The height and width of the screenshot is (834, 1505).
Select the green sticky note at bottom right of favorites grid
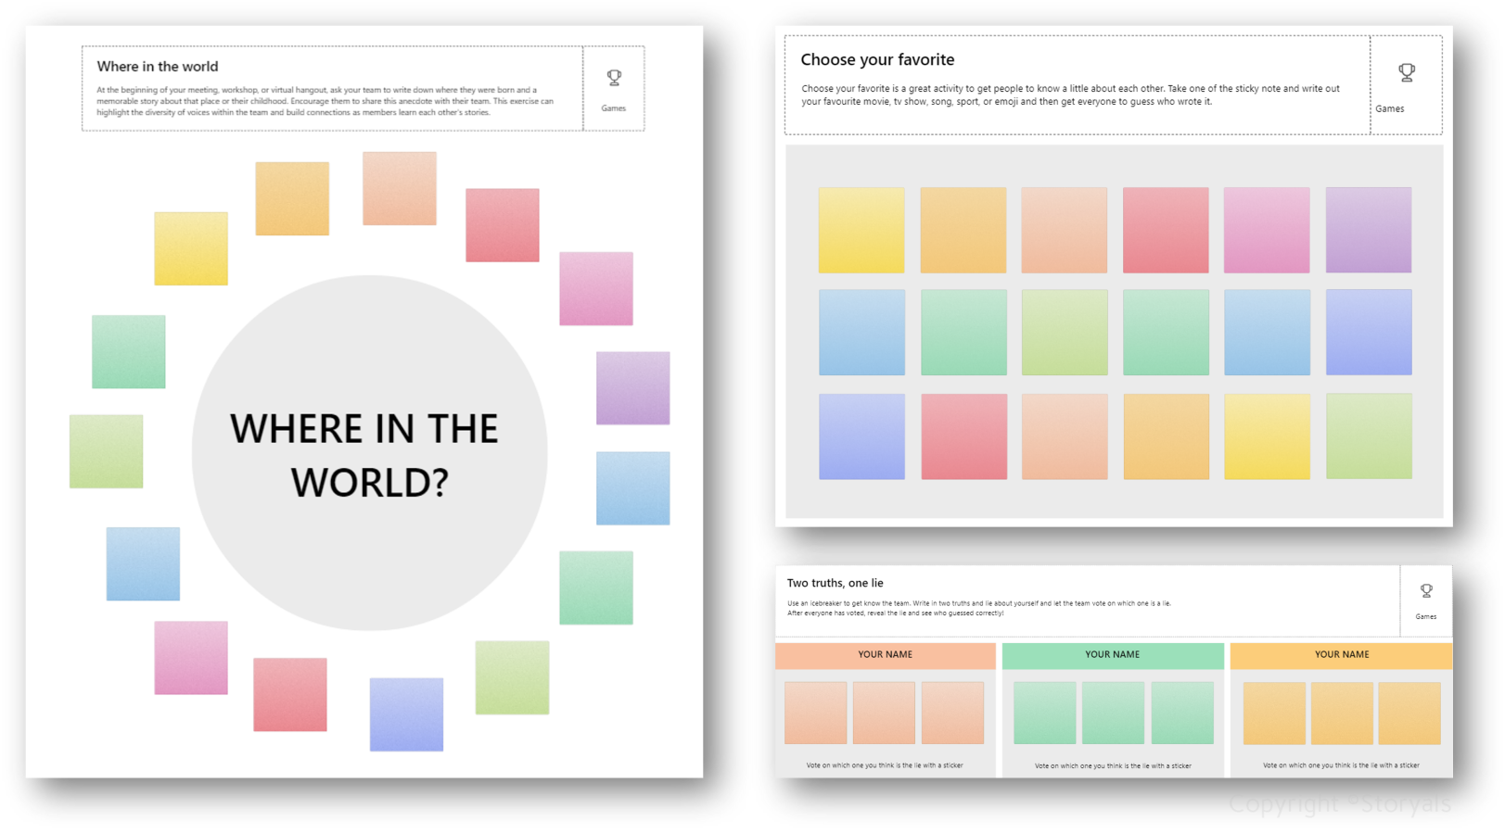click(1368, 436)
